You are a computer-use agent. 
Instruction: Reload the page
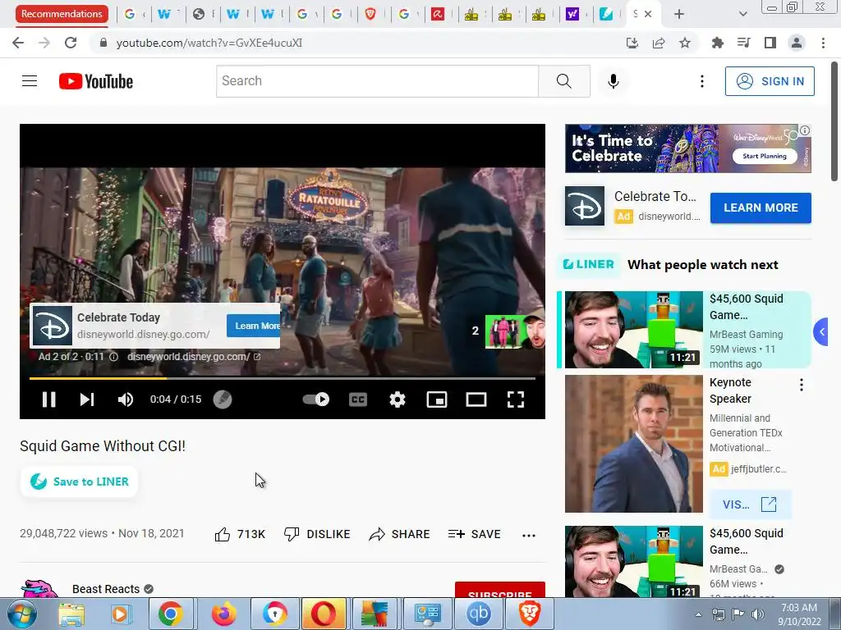[71, 43]
